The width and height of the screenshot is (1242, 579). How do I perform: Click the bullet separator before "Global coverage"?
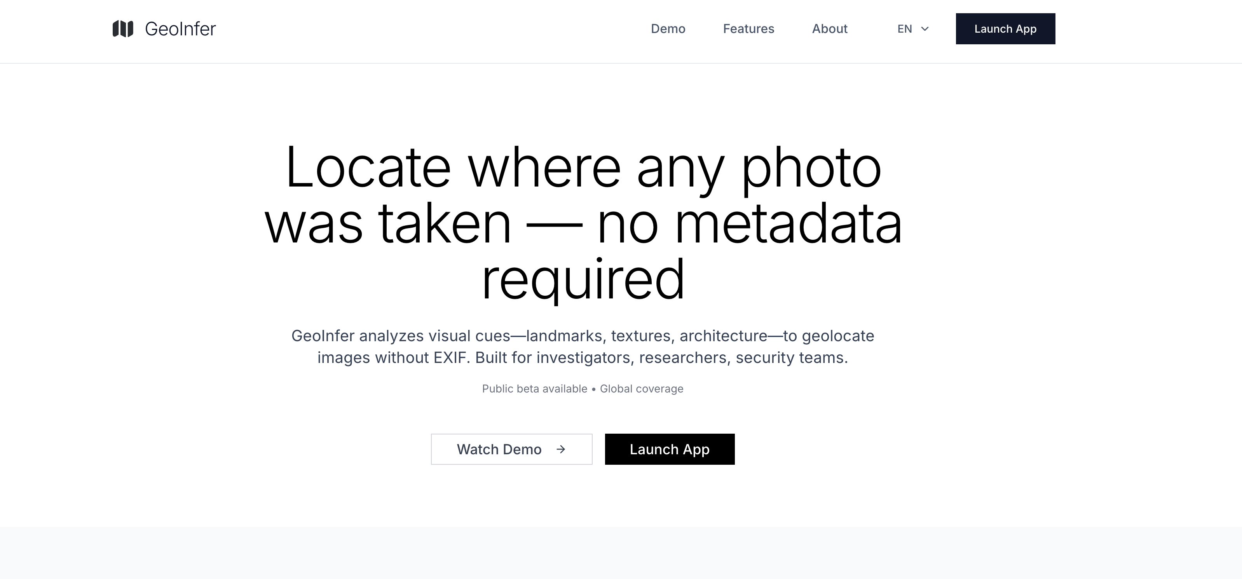(x=593, y=389)
